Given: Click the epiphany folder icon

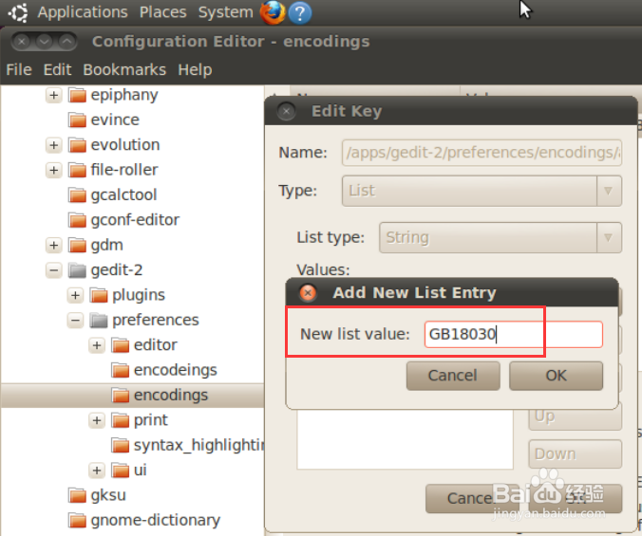Looking at the screenshot, I should [77, 95].
